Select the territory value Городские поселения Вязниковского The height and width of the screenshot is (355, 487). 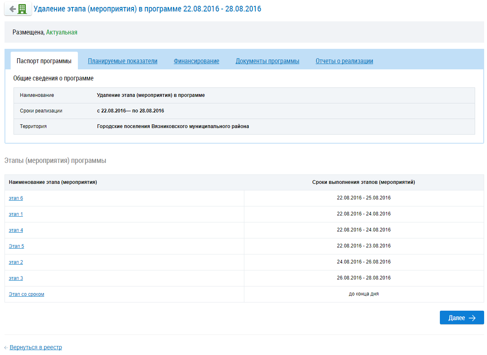[173, 126]
